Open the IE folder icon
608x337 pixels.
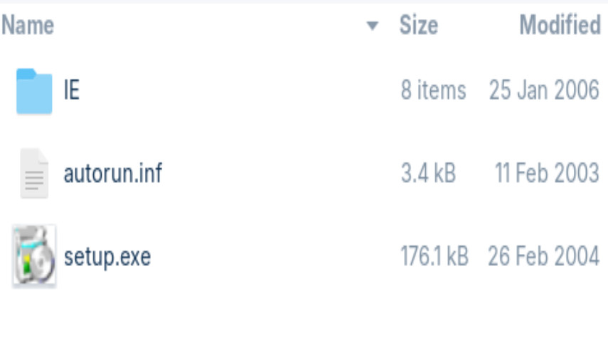click(34, 92)
